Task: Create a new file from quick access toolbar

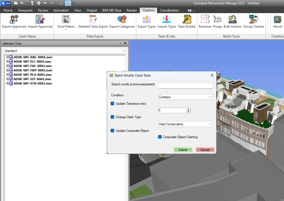Action: (x=16, y=3)
